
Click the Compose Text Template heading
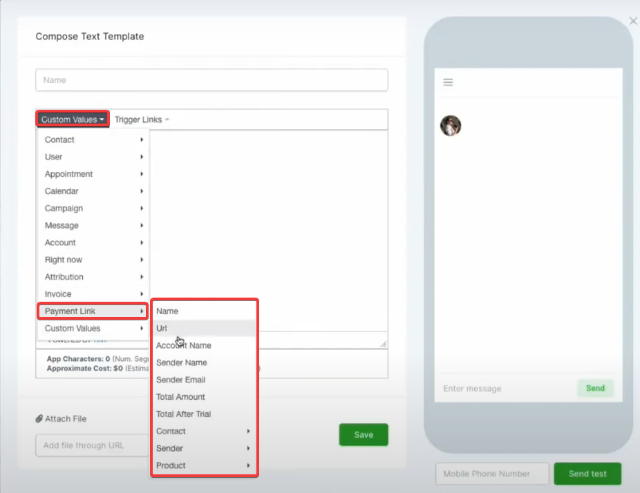pyautogui.click(x=90, y=37)
